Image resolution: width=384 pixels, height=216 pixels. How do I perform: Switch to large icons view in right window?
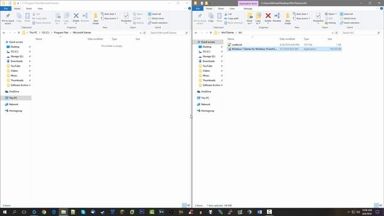380,205
